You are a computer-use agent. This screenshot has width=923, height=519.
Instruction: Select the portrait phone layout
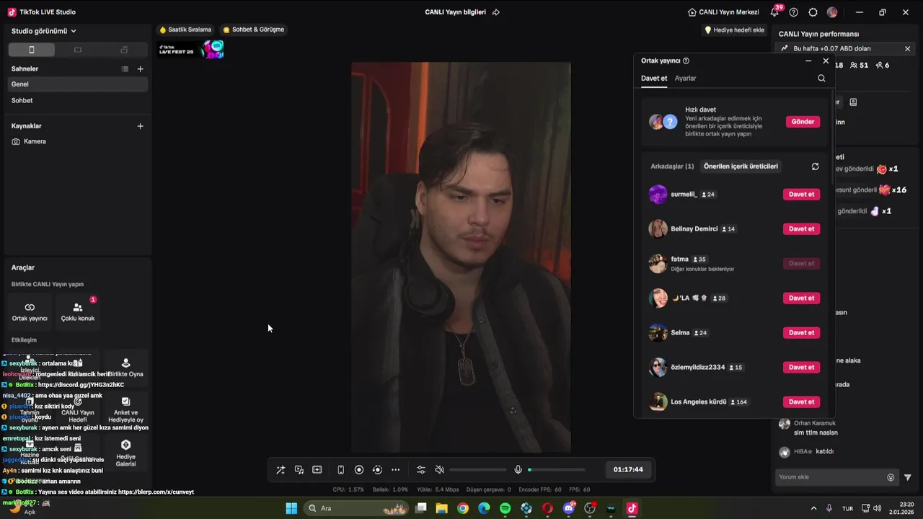tap(31, 50)
